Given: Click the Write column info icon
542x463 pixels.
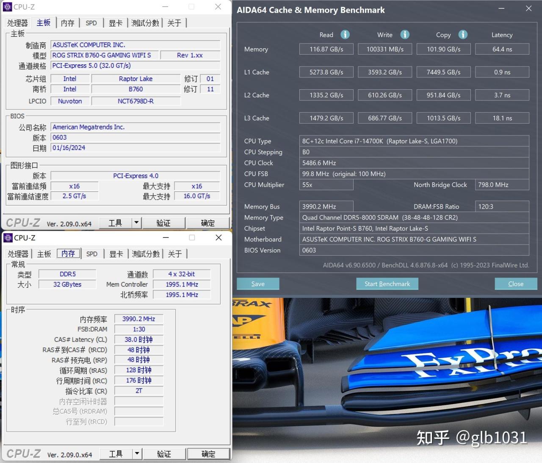Looking at the screenshot, I should (405, 35).
